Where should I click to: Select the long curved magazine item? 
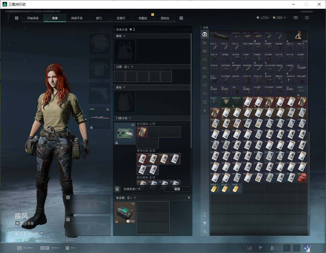click(221, 36)
